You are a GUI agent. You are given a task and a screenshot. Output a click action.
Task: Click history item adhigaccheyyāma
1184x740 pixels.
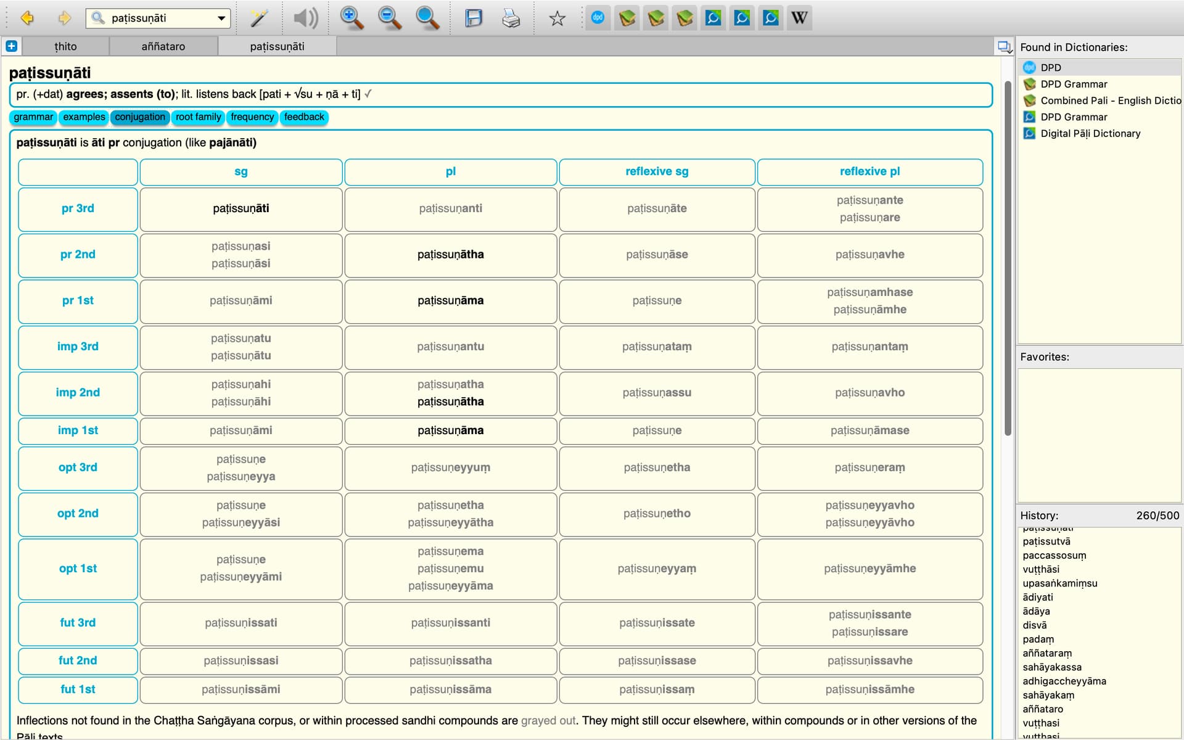tap(1064, 681)
